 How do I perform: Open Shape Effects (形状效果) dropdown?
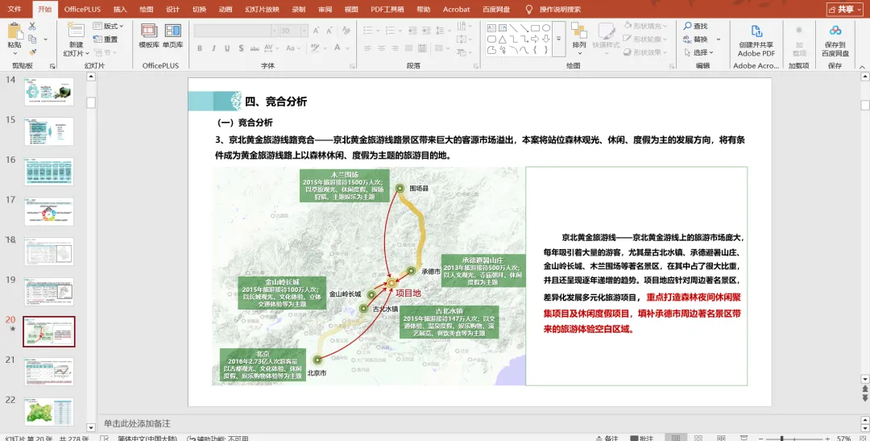pyautogui.click(x=645, y=52)
